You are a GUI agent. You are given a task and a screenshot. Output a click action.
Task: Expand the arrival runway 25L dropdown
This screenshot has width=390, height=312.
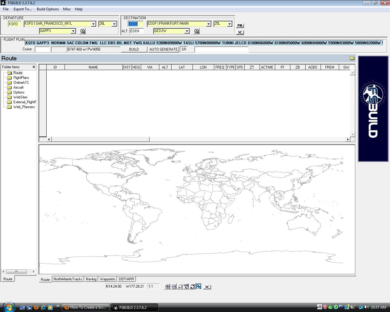pyautogui.click(x=229, y=24)
